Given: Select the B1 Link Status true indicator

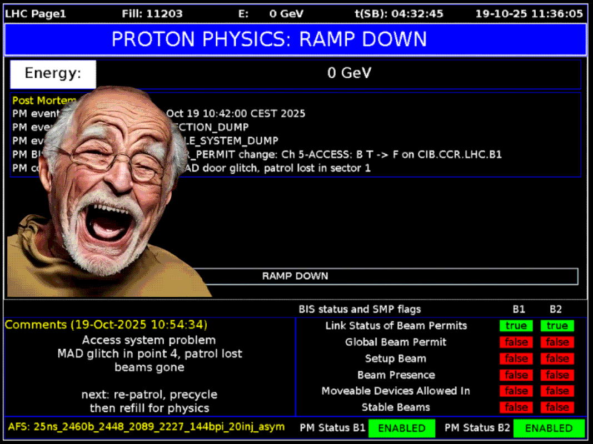Looking at the screenshot, I should [516, 326].
